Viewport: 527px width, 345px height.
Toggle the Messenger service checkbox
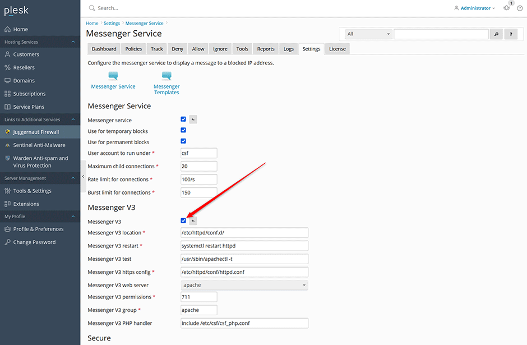[183, 119]
